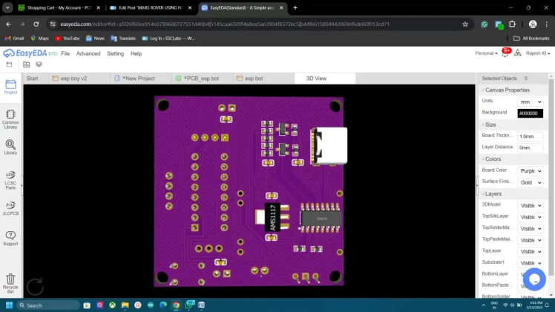Click the JLCPCB sidebar icon

10,208
